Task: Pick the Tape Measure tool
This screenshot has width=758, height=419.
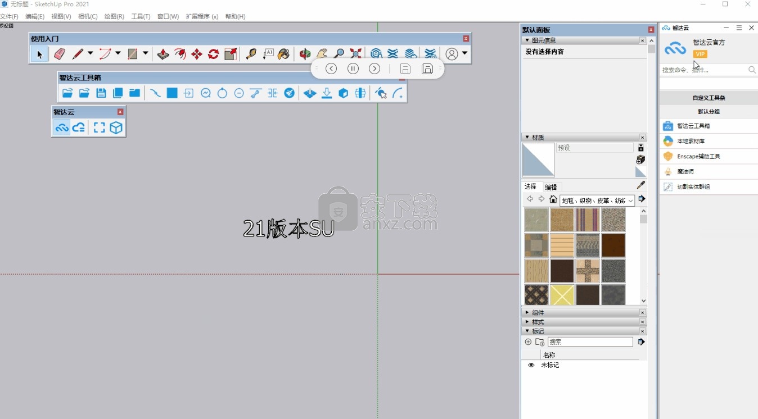Action: coord(251,54)
